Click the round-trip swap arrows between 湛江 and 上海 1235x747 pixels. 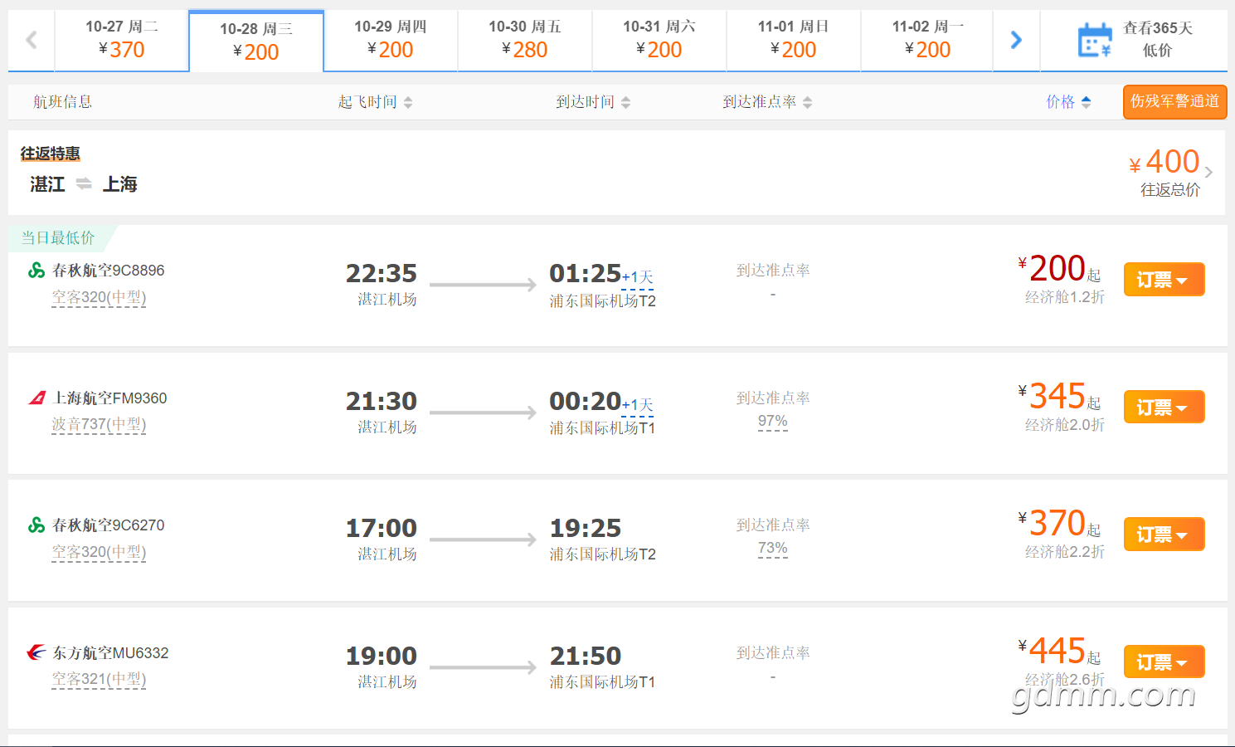(x=84, y=183)
